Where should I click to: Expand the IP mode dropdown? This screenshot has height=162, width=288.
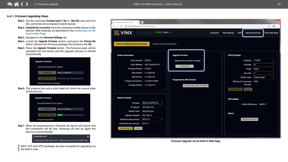152,103
